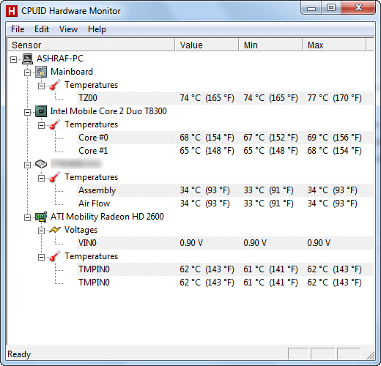Open the Edit menu
The height and width of the screenshot is (366, 381).
click(42, 29)
